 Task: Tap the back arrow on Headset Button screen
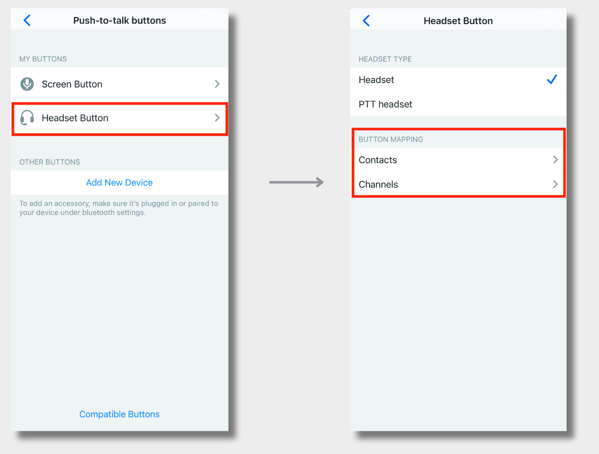(x=366, y=21)
